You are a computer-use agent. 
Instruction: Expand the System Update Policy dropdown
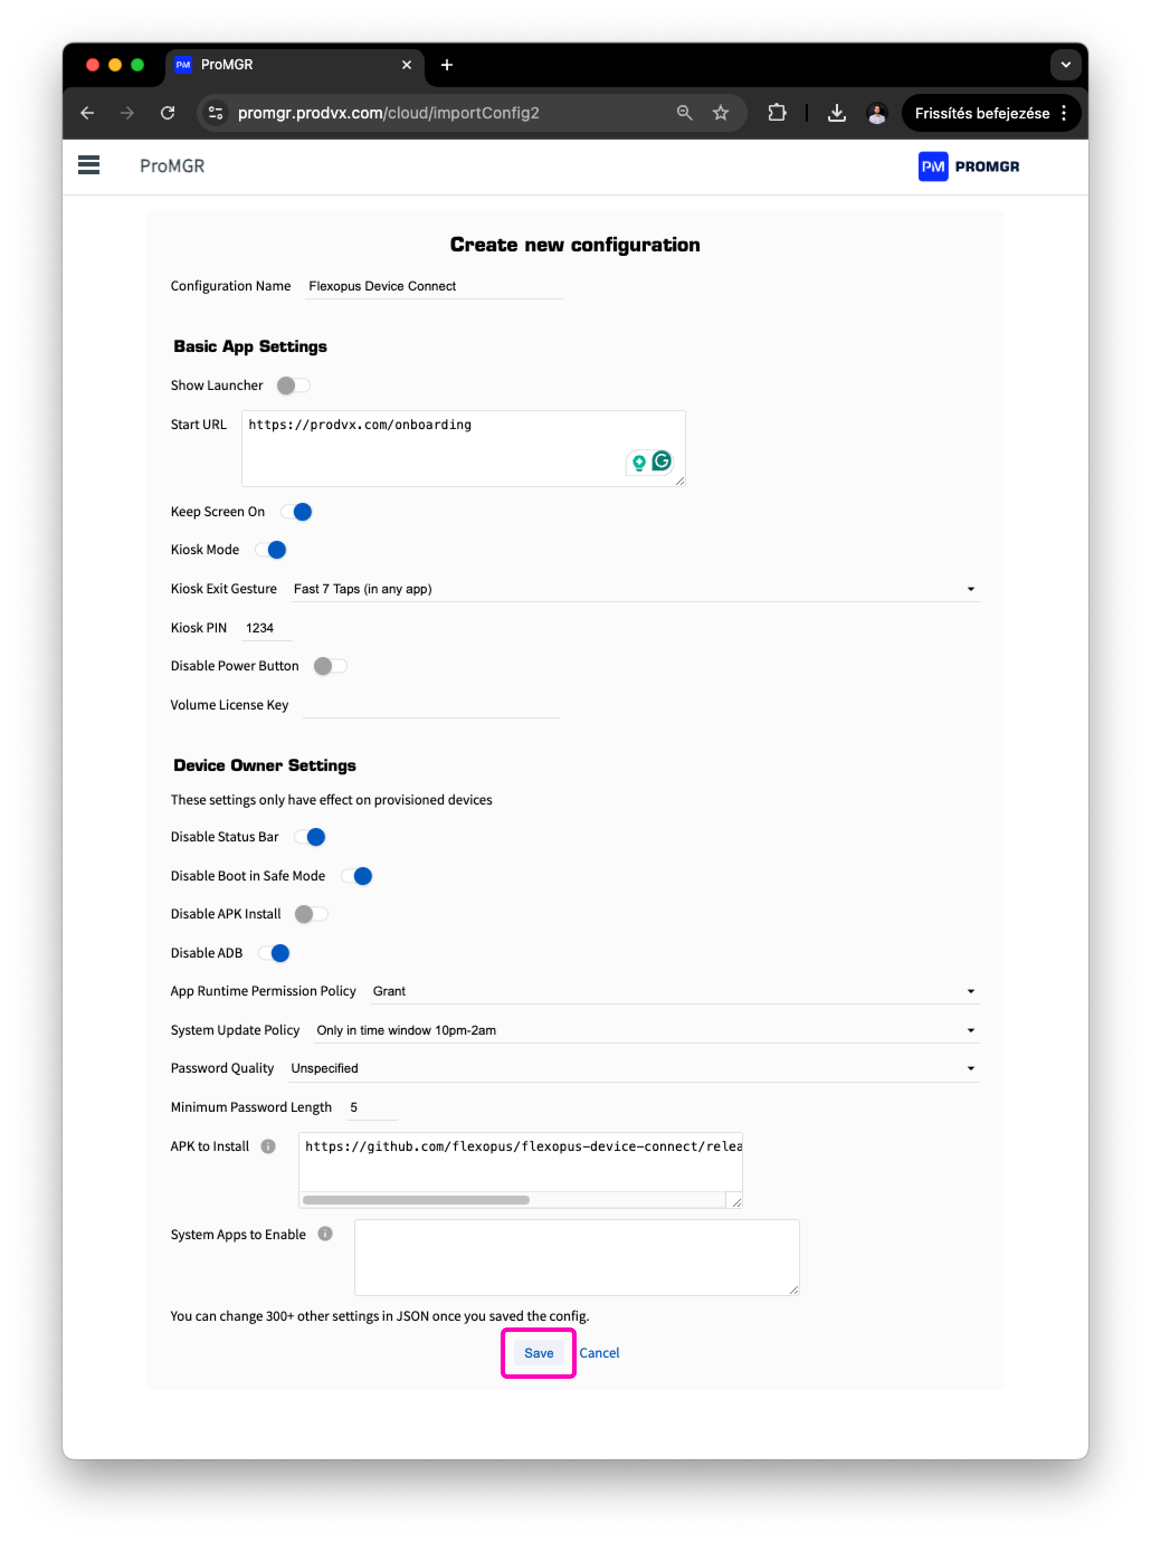(x=645, y=1030)
